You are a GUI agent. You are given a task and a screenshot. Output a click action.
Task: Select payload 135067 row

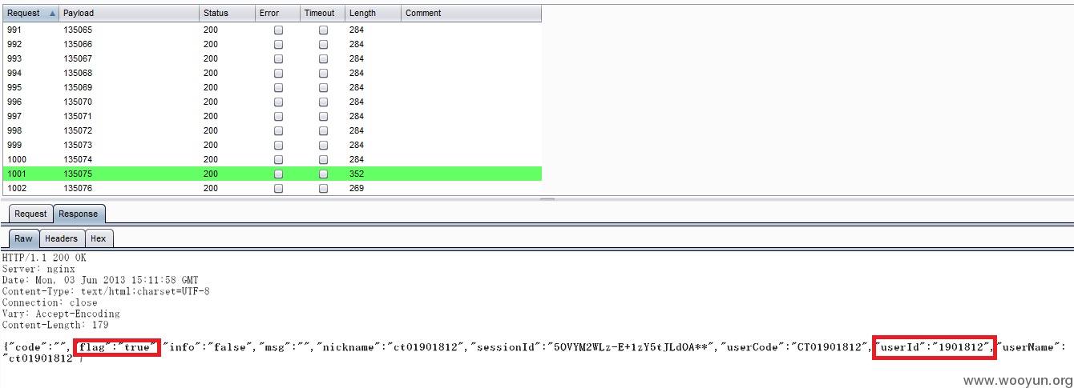click(x=272, y=58)
